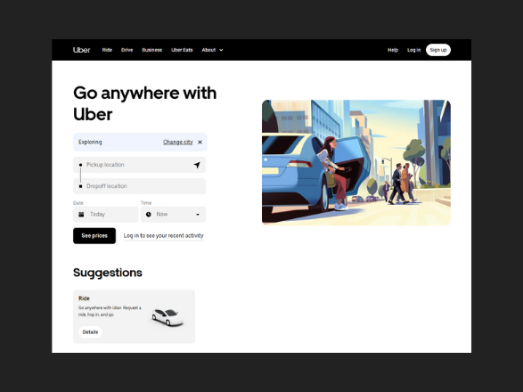
Task: Dismiss the Exploring banner with the X icon
Action: point(200,143)
